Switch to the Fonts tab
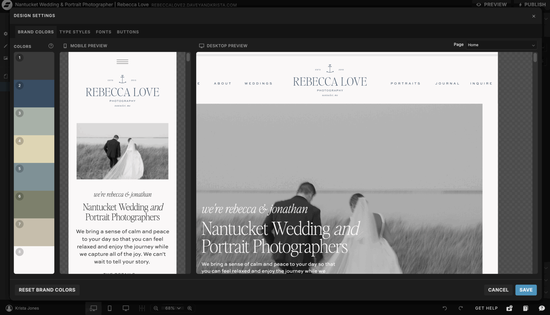This screenshot has width=550, height=315. 104,32
